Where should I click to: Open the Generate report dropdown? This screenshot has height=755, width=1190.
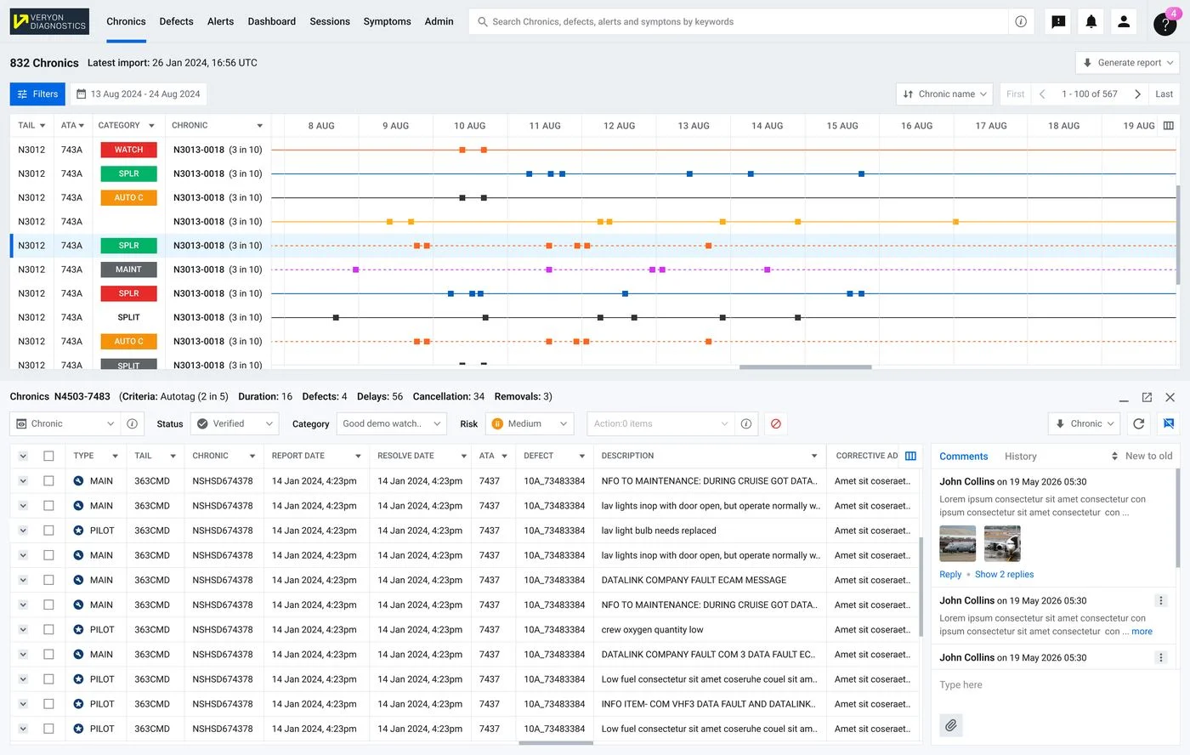tap(1127, 63)
